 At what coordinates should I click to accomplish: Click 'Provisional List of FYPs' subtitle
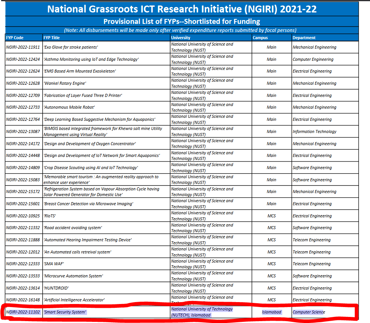point(182,22)
